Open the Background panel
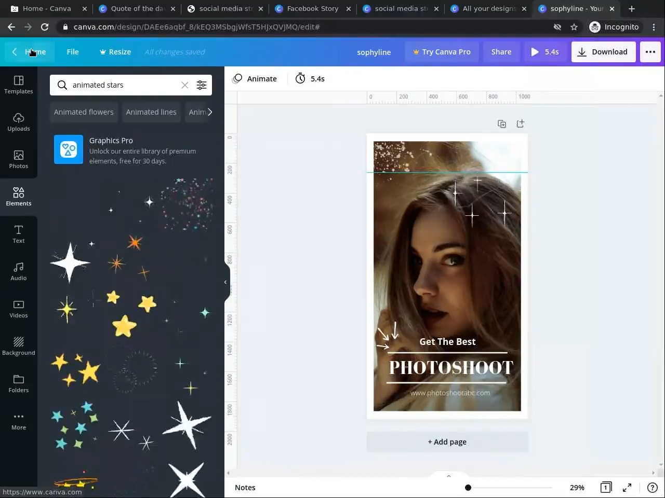The height and width of the screenshot is (498, 665). point(19,346)
